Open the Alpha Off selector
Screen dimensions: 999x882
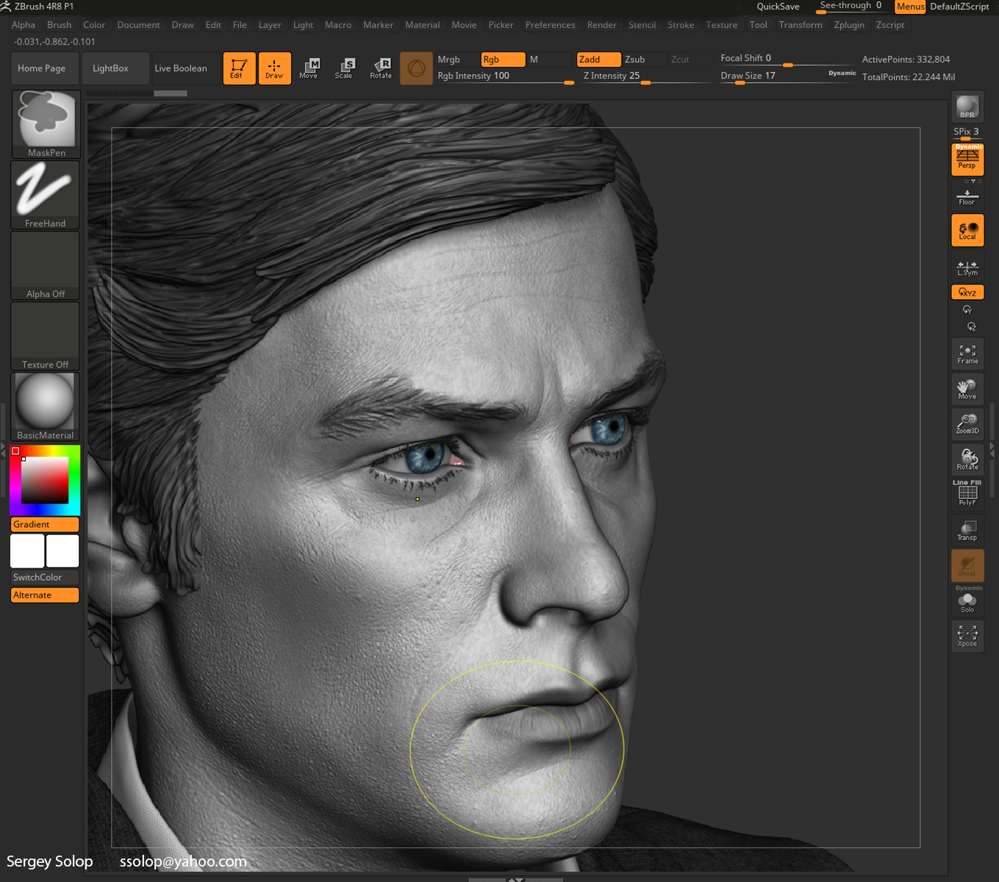(x=46, y=265)
